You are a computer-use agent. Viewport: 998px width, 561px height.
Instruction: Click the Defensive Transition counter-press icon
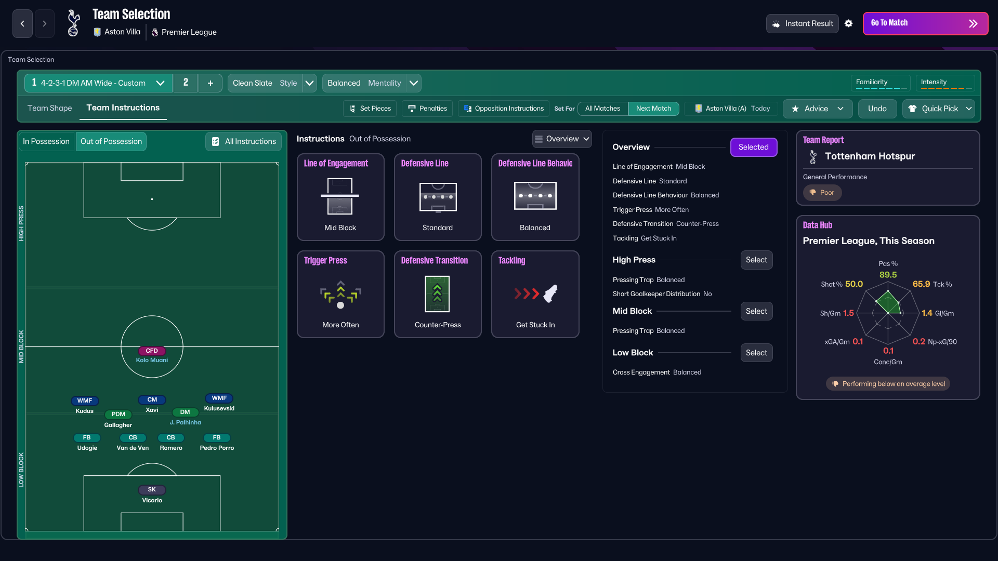click(437, 294)
